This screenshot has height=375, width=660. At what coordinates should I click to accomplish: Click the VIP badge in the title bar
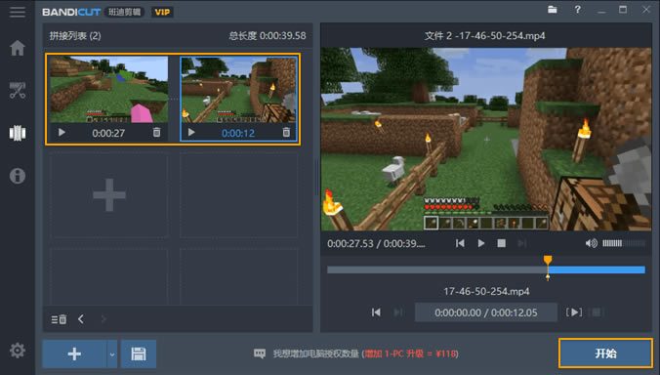pos(162,12)
